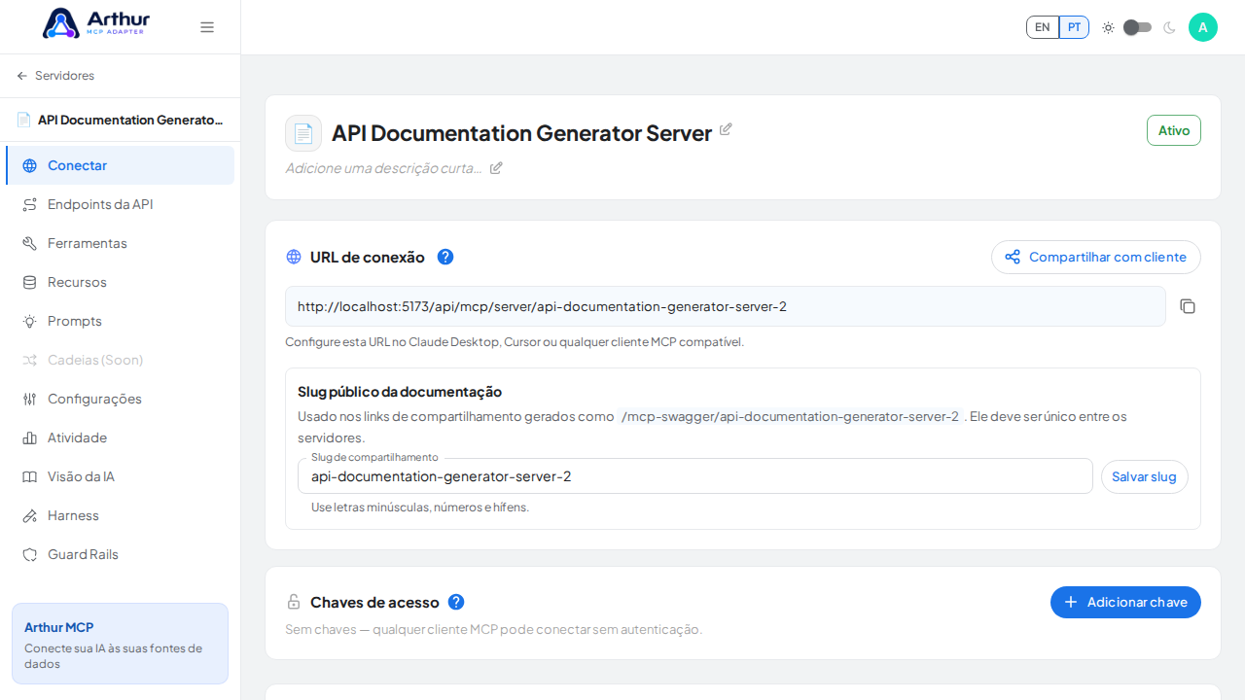Viewport: 1245px width, 700px height.
Task: Click 'Adicione uma descrição curta...' placeholder text
Action: coord(383,168)
